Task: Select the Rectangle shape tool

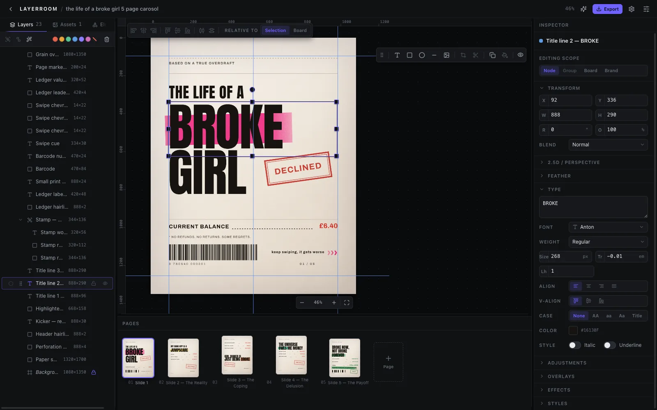Action: 409,55
